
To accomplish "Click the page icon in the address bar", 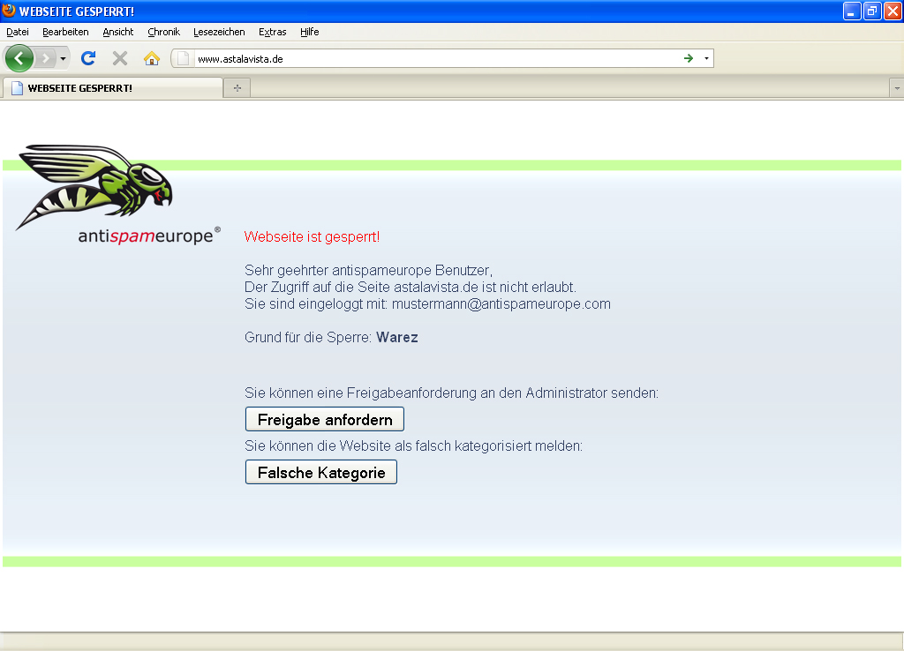I will click(x=184, y=59).
